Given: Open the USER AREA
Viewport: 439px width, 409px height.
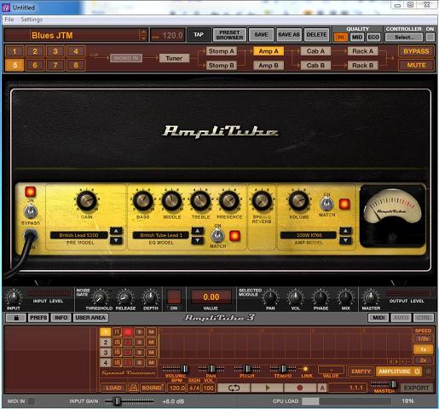Looking at the screenshot, I should click(x=90, y=318).
